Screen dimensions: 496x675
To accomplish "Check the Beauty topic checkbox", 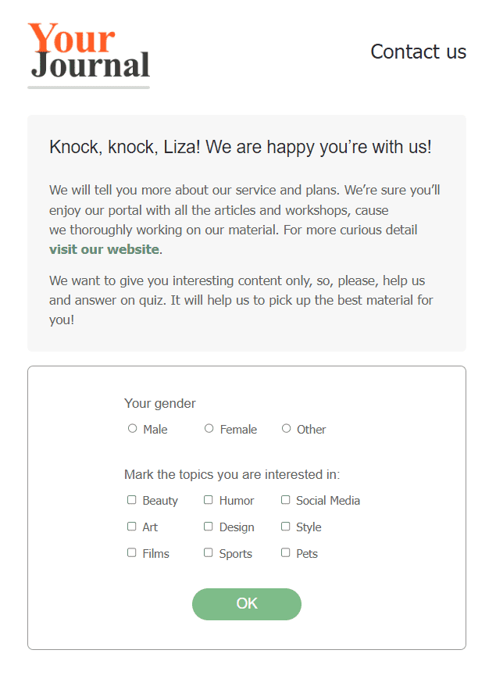I will [132, 500].
